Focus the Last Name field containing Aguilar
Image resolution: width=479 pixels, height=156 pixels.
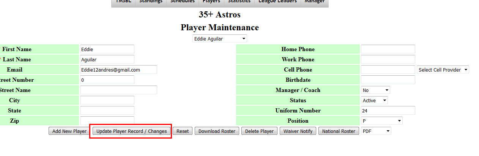click(107, 59)
